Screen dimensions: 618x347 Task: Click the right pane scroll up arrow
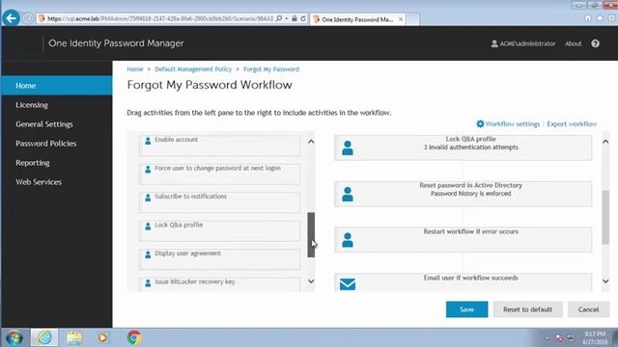pyautogui.click(x=605, y=142)
